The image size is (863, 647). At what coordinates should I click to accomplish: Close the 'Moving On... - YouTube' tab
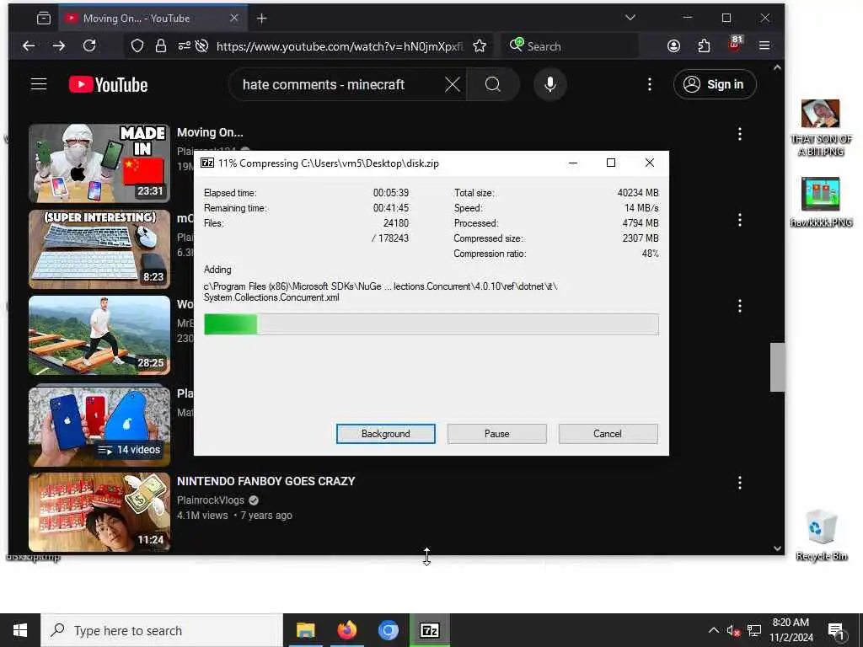click(x=234, y=19)
